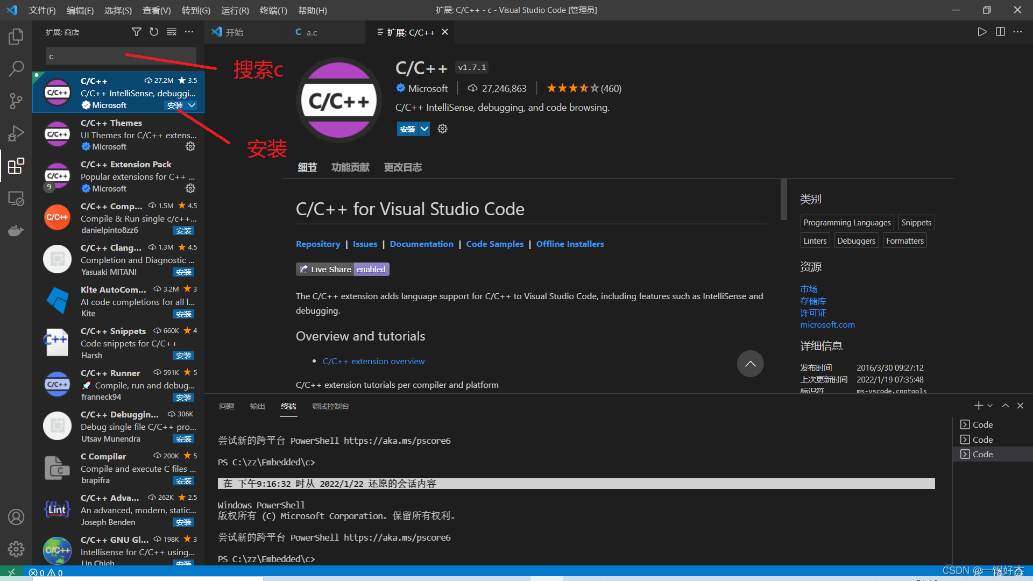Open the 运行(R) menu
The width and height of the screenshot is (1033, 581).
(x=235, y=10)
